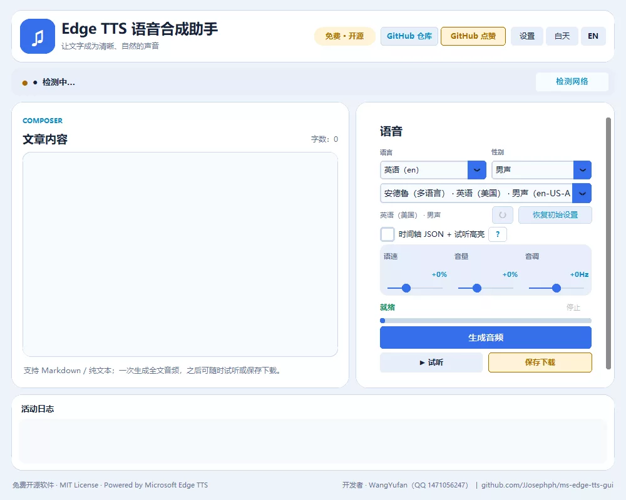This screenshot has height=500, width=626.
Task: Click the 检测中… status text
Action: point(59,82)
